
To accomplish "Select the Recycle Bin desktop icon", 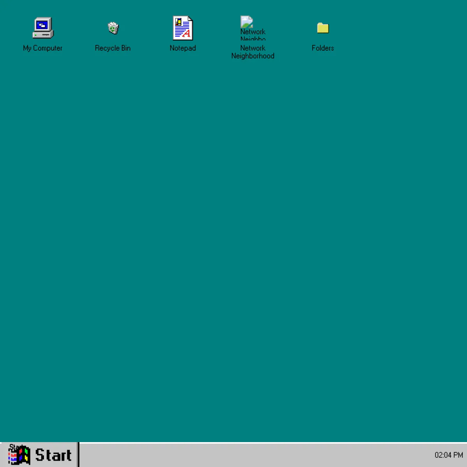I will [x=113, y=28].
